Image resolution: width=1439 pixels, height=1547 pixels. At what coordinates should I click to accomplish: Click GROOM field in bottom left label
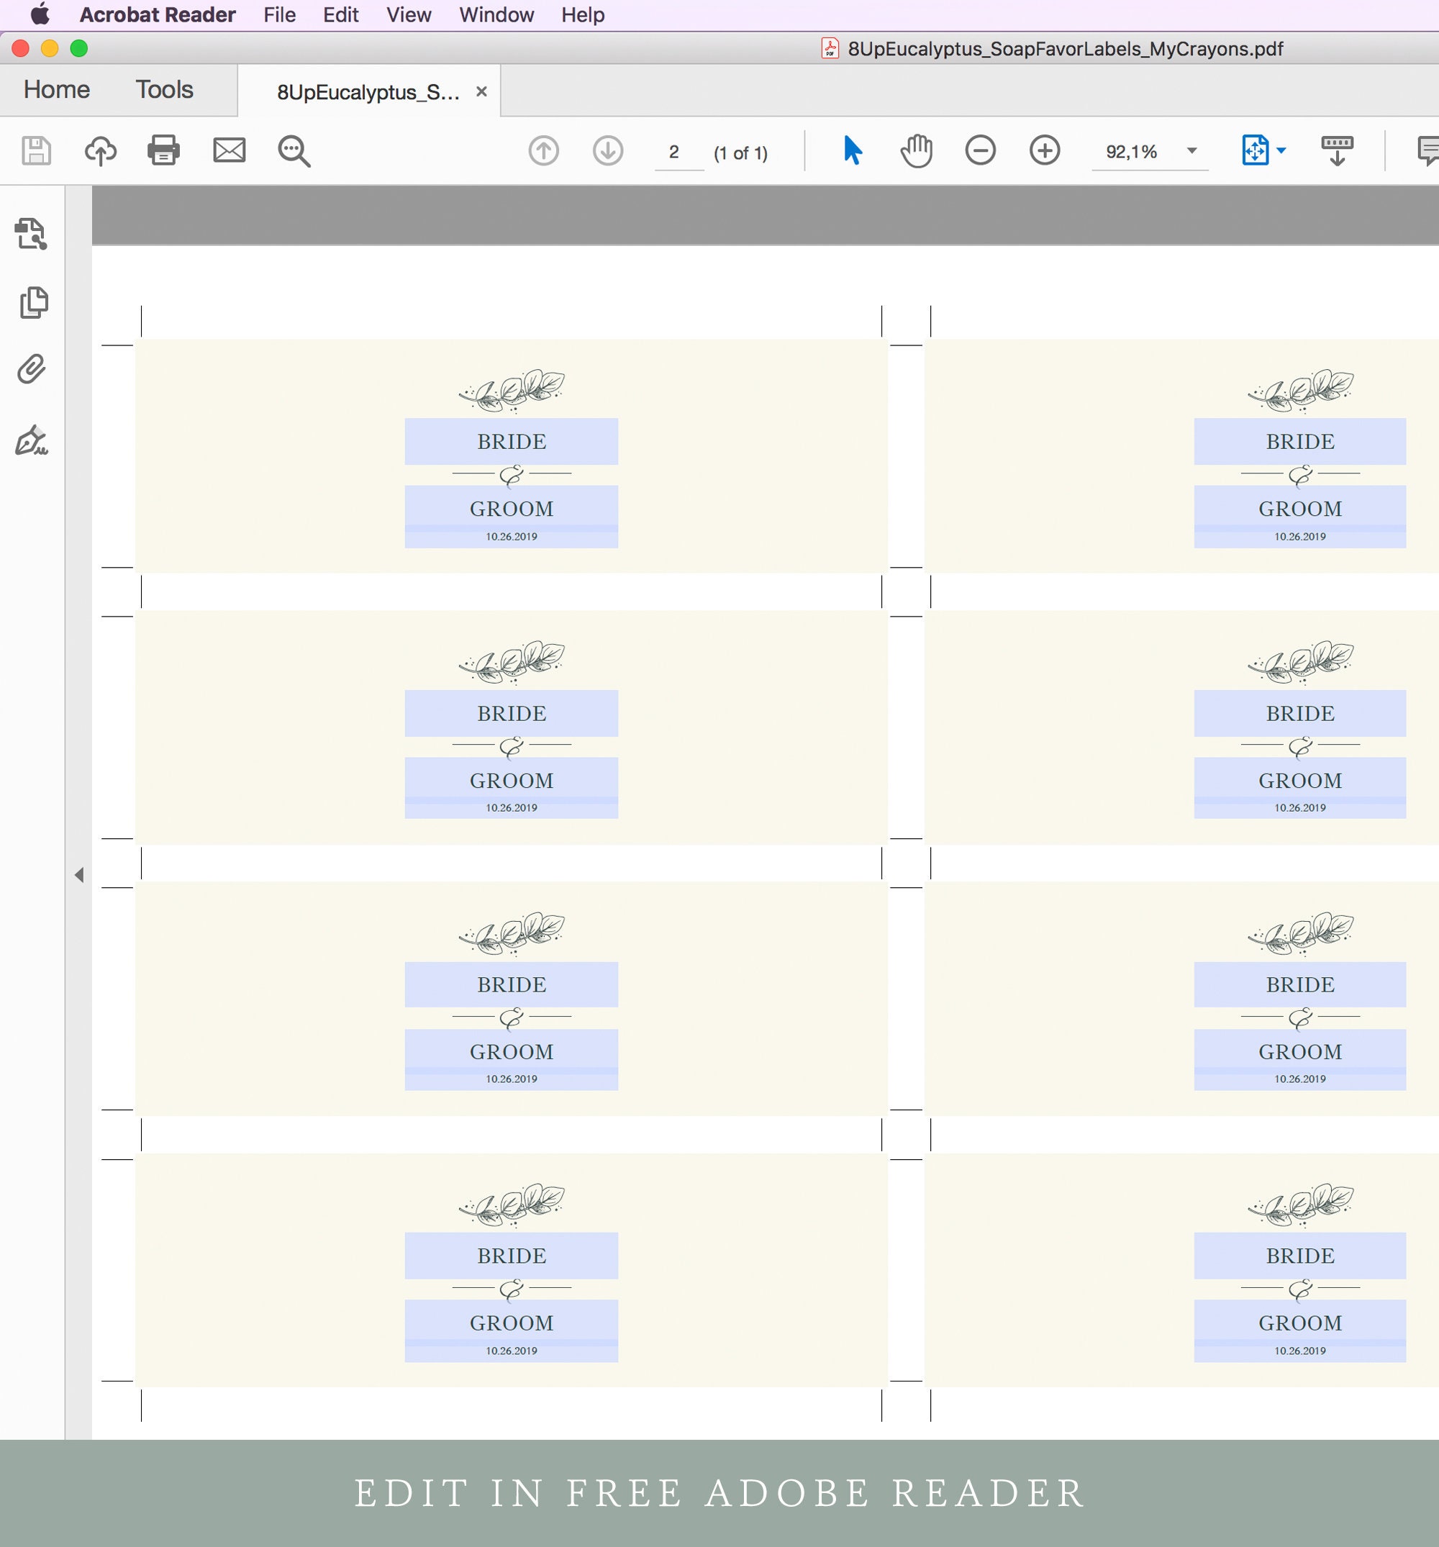[x=512, y=1322]
